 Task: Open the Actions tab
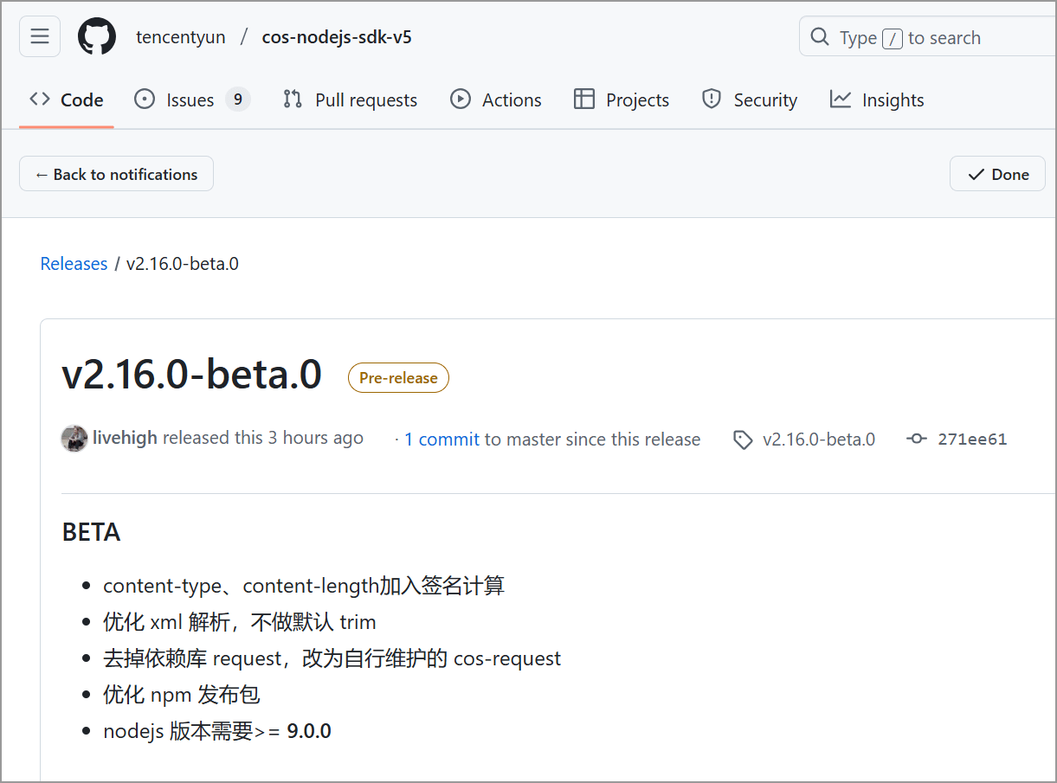pyautogui.click(x=496, y=100)
